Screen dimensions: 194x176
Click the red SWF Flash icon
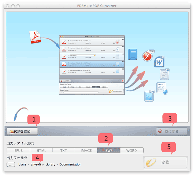tap(148, 56)
